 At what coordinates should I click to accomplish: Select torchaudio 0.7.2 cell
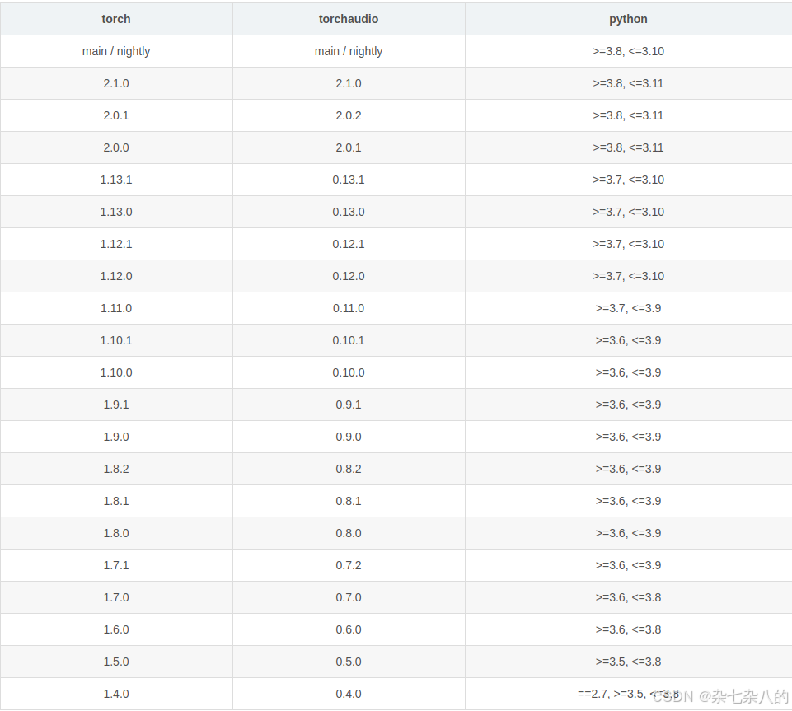coord(349,565)
